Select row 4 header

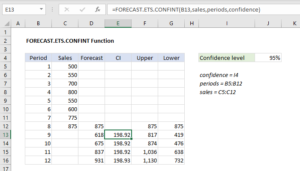point(5,58)
